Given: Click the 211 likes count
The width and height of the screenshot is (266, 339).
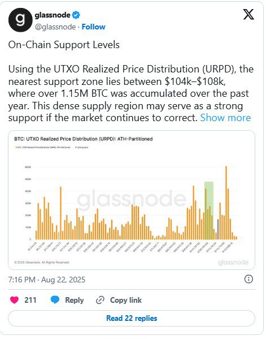Looking at the screenshot, I should point(30,300).
